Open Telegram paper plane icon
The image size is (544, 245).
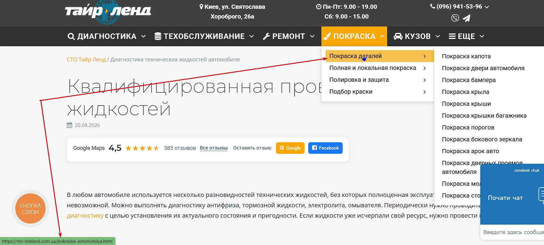coord(466,18)
